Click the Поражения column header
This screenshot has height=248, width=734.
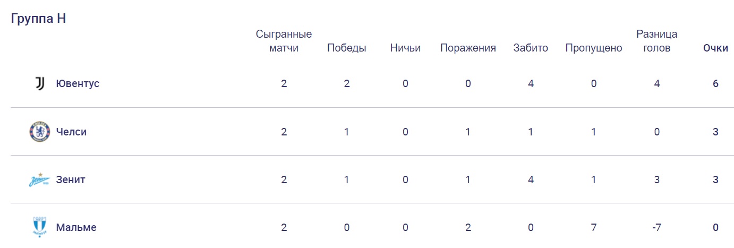(x=468, y=48)
